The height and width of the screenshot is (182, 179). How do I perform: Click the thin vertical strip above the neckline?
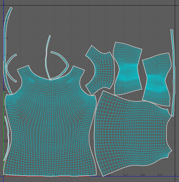(x=48, y=56)
